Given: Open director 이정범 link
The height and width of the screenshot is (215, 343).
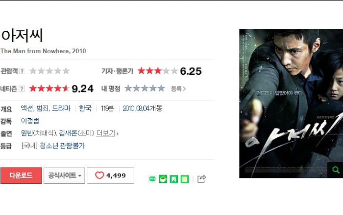Looking at the screenshot, I should [30, 121].
